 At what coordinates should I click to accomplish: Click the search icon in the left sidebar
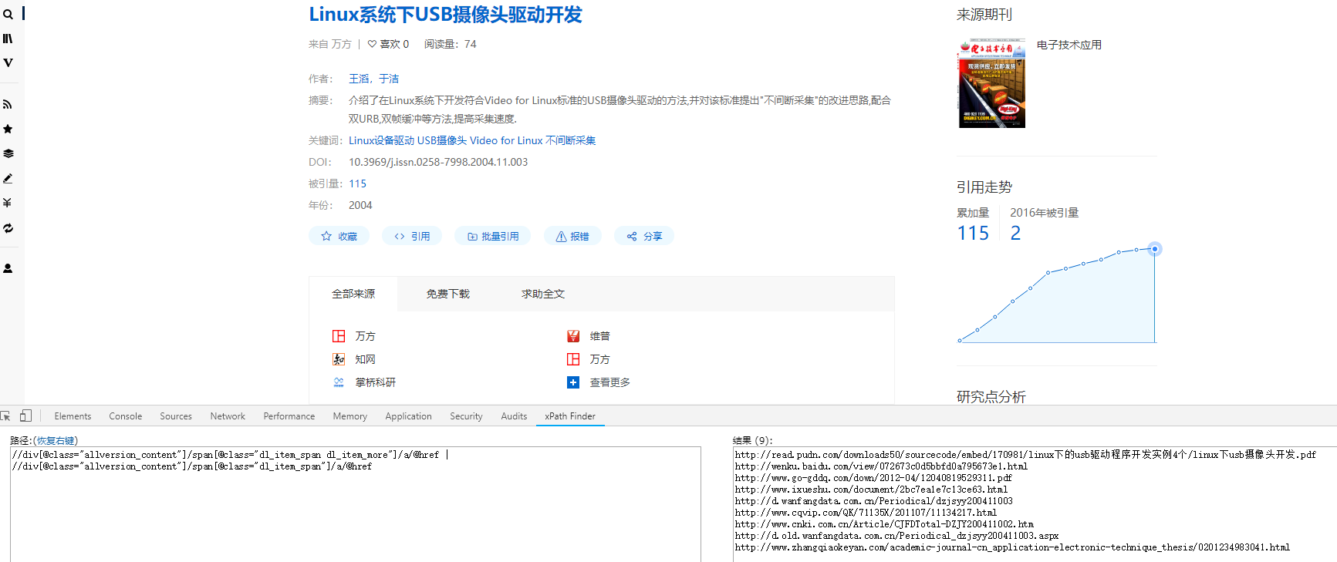click(x=8, y=14)
